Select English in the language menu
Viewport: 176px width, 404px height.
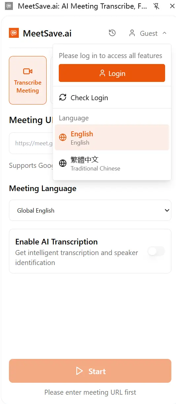click(x=112, y=138)
